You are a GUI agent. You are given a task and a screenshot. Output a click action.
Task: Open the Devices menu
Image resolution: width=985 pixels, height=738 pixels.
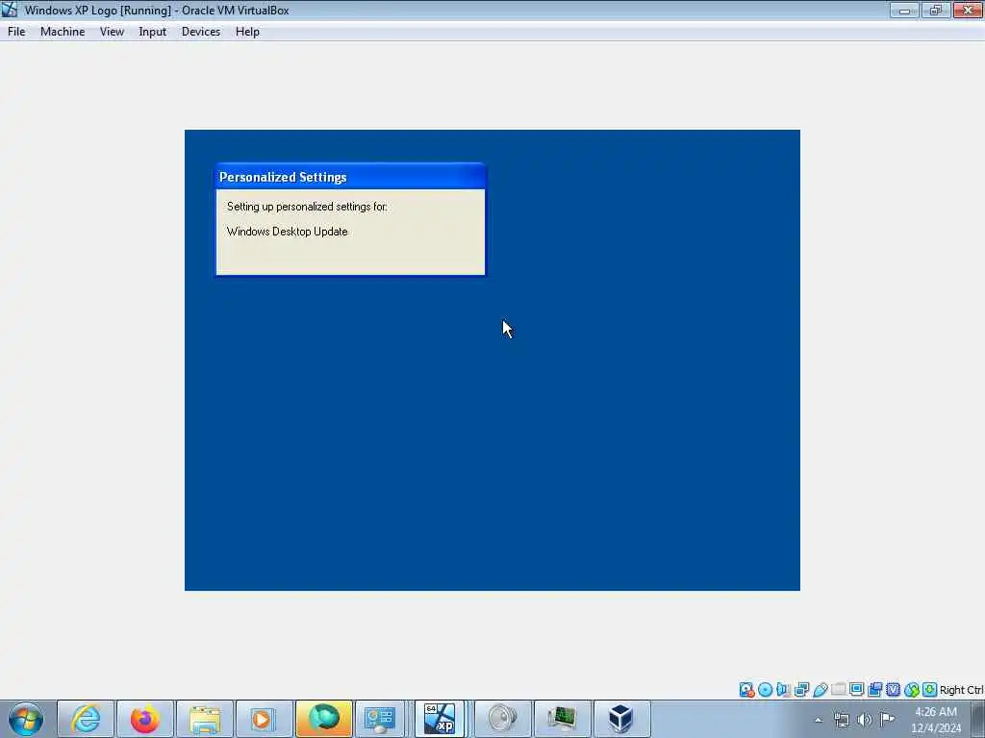pos(200,32)
